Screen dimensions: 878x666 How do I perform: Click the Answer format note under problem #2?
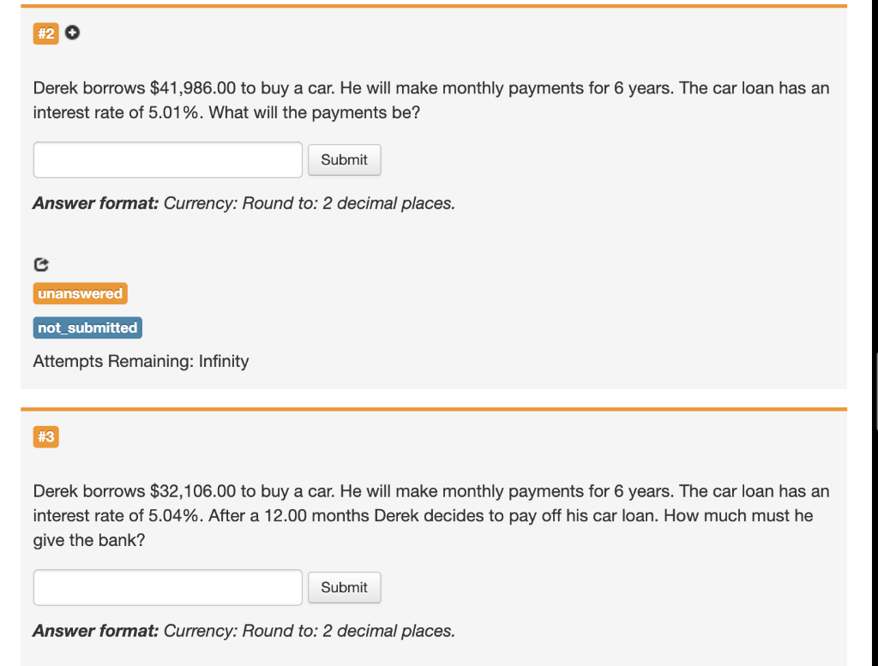point(243,203)
